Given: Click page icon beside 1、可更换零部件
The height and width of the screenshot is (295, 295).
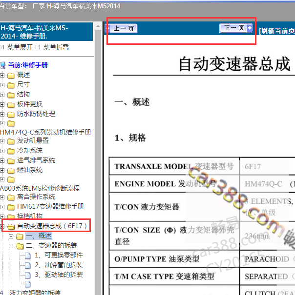Looking at the screenshot, I should click(28, 256).
